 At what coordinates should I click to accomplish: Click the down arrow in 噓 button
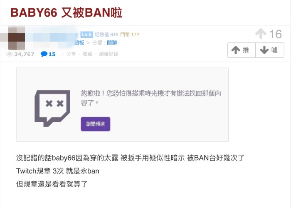(264, 50)
